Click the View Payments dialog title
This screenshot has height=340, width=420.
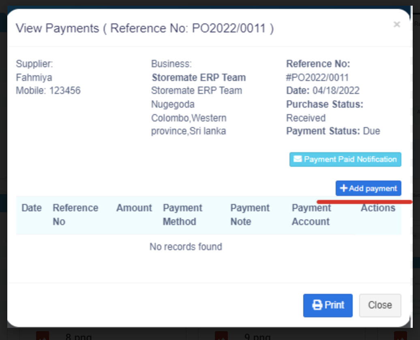click(x=145, y=28)
